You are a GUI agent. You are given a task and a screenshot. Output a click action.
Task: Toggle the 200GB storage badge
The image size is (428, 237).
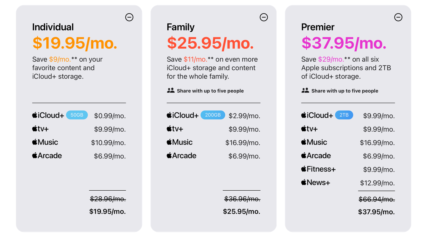click(x=213, y=115)
